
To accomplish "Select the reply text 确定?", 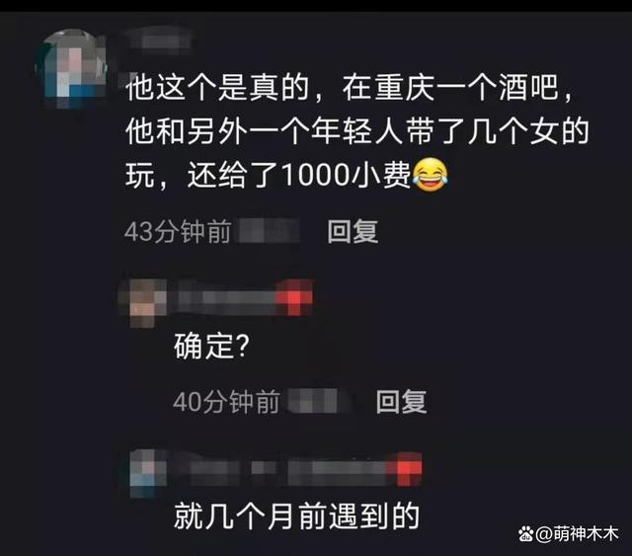I will (x=211, y=346).
